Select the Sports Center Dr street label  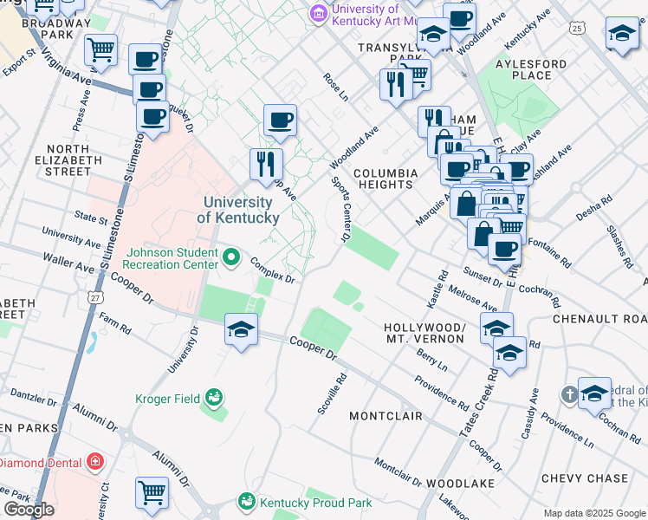342,209
